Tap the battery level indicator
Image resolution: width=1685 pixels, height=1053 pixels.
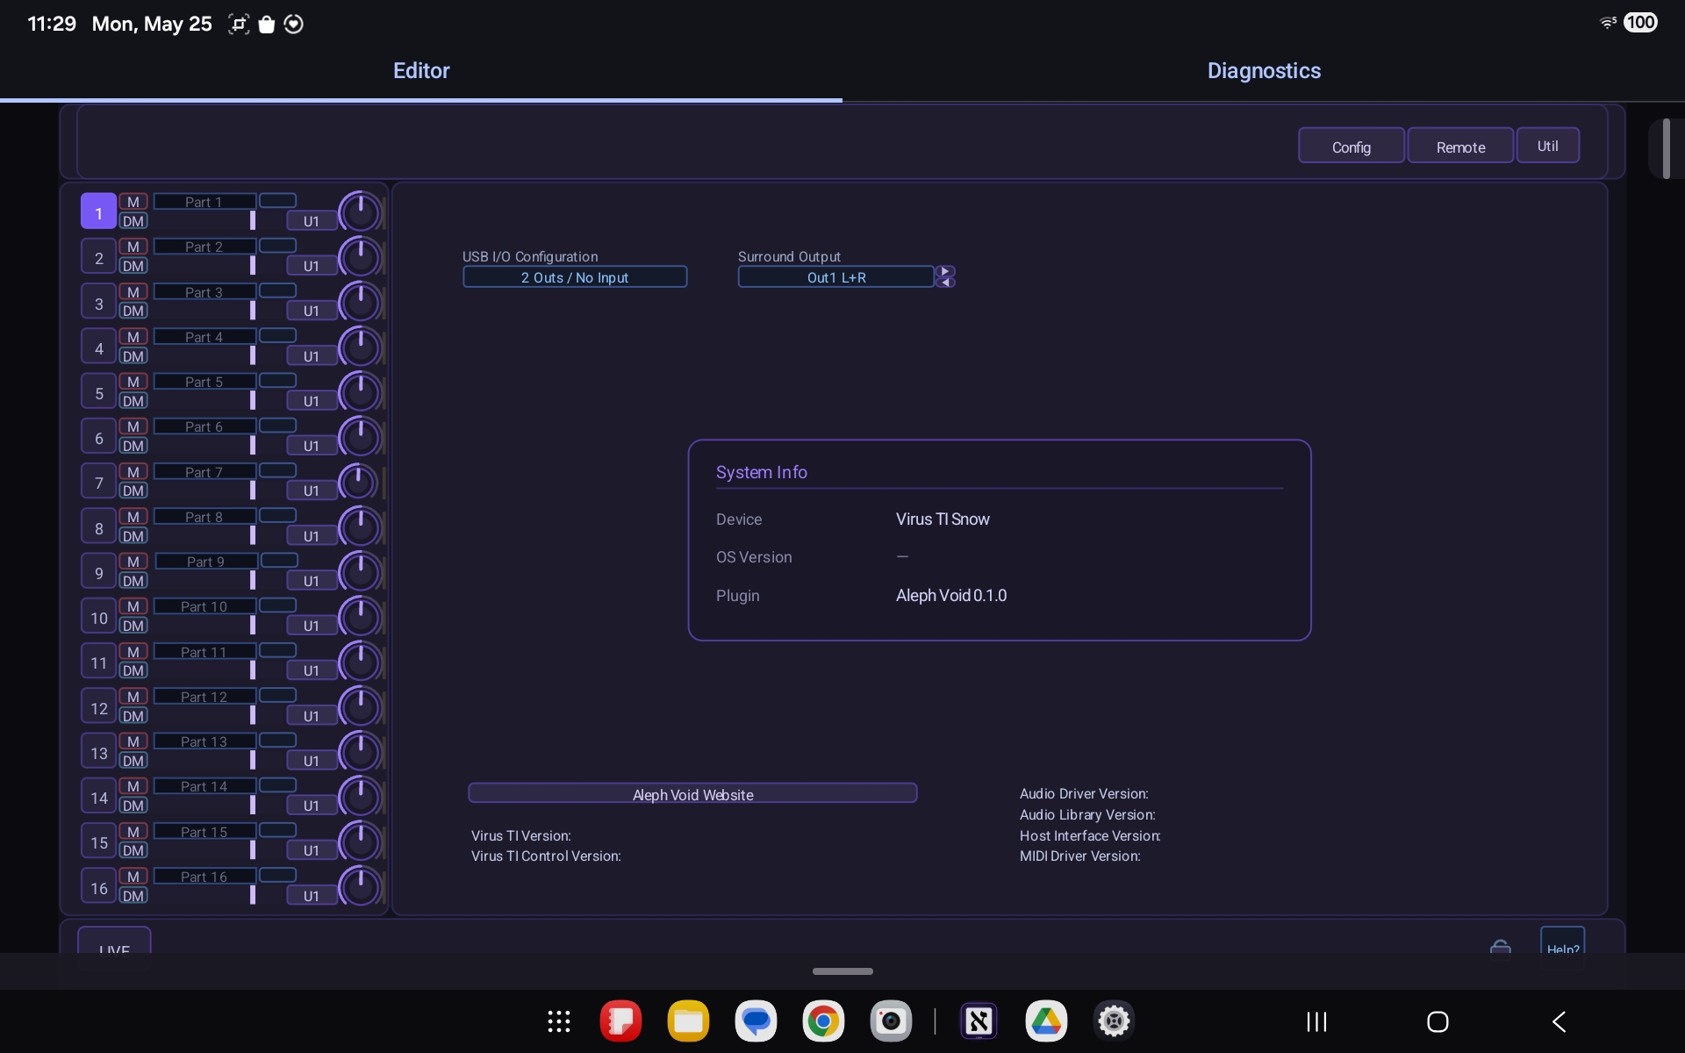tap(1640, 23)
